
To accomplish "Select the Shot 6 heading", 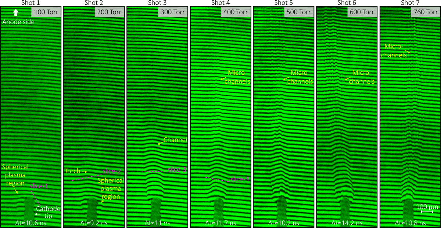I will [347, 3].
